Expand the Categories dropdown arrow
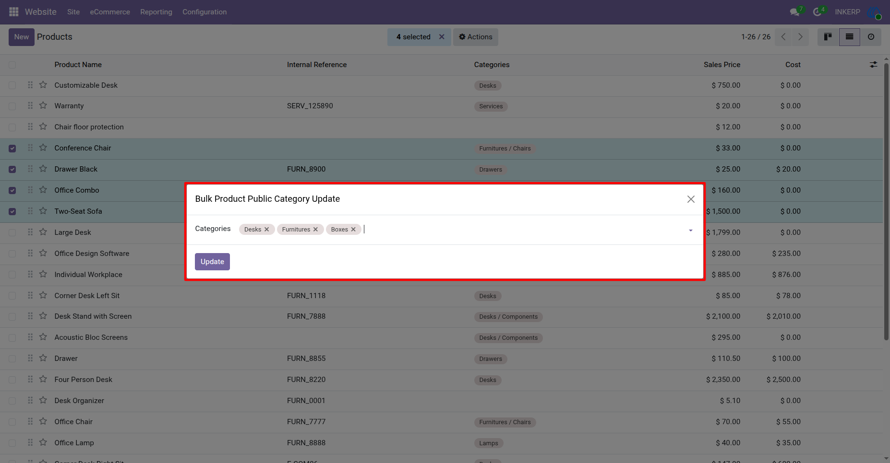 pos(691,231)
